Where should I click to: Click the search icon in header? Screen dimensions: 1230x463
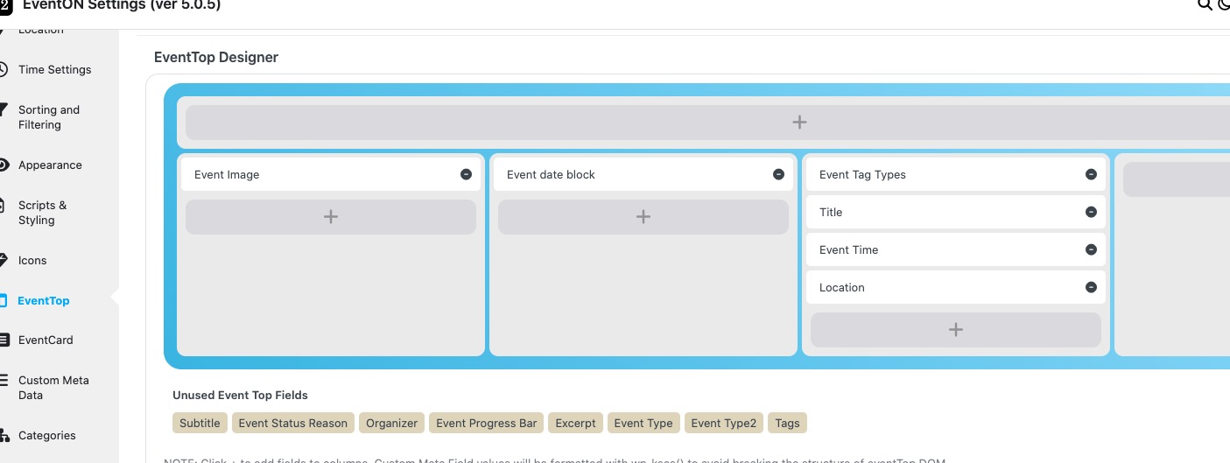pyautogui.click(x=1205, y=5)
